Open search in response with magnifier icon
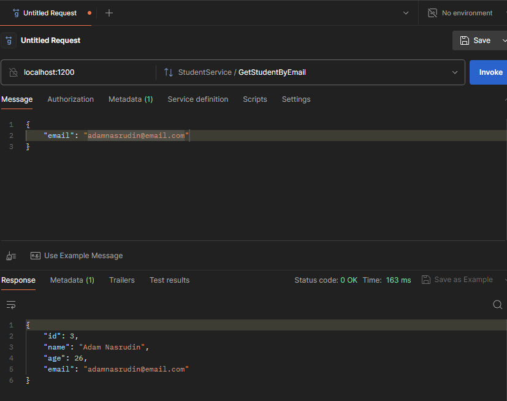Screen dimensions: 507x401 pos(497,305)
